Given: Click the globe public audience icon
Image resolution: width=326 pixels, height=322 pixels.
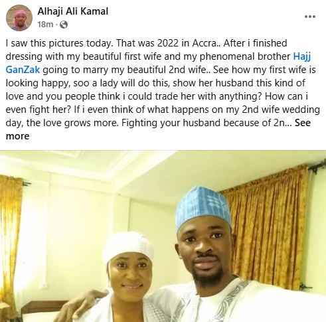Looking at the screenshot, I should point(64,25).
